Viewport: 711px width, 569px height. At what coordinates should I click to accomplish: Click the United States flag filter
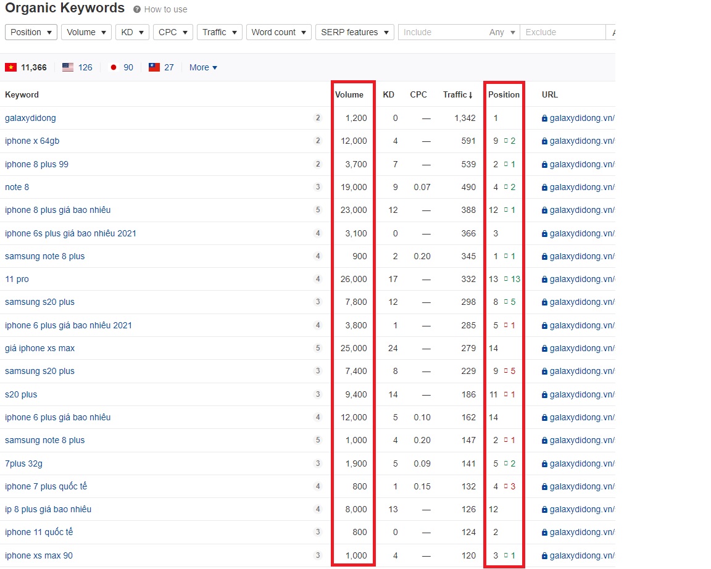(x=68, y=67)
